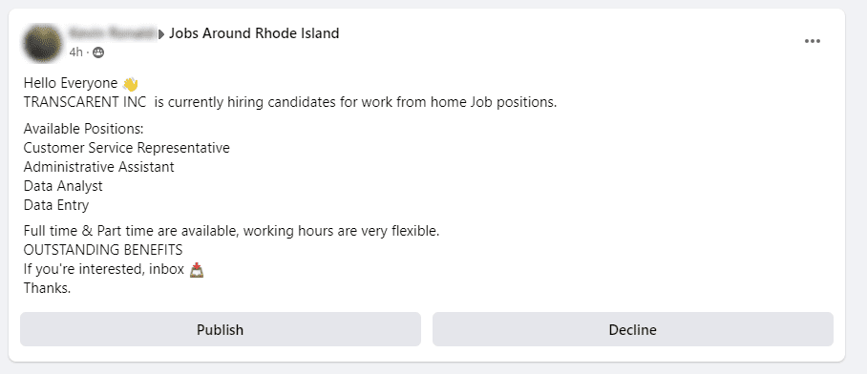The width and height of the screenshot is (867, 374).
Task: Click the Customer Service Representative line
Action: (x=127, y=148)
